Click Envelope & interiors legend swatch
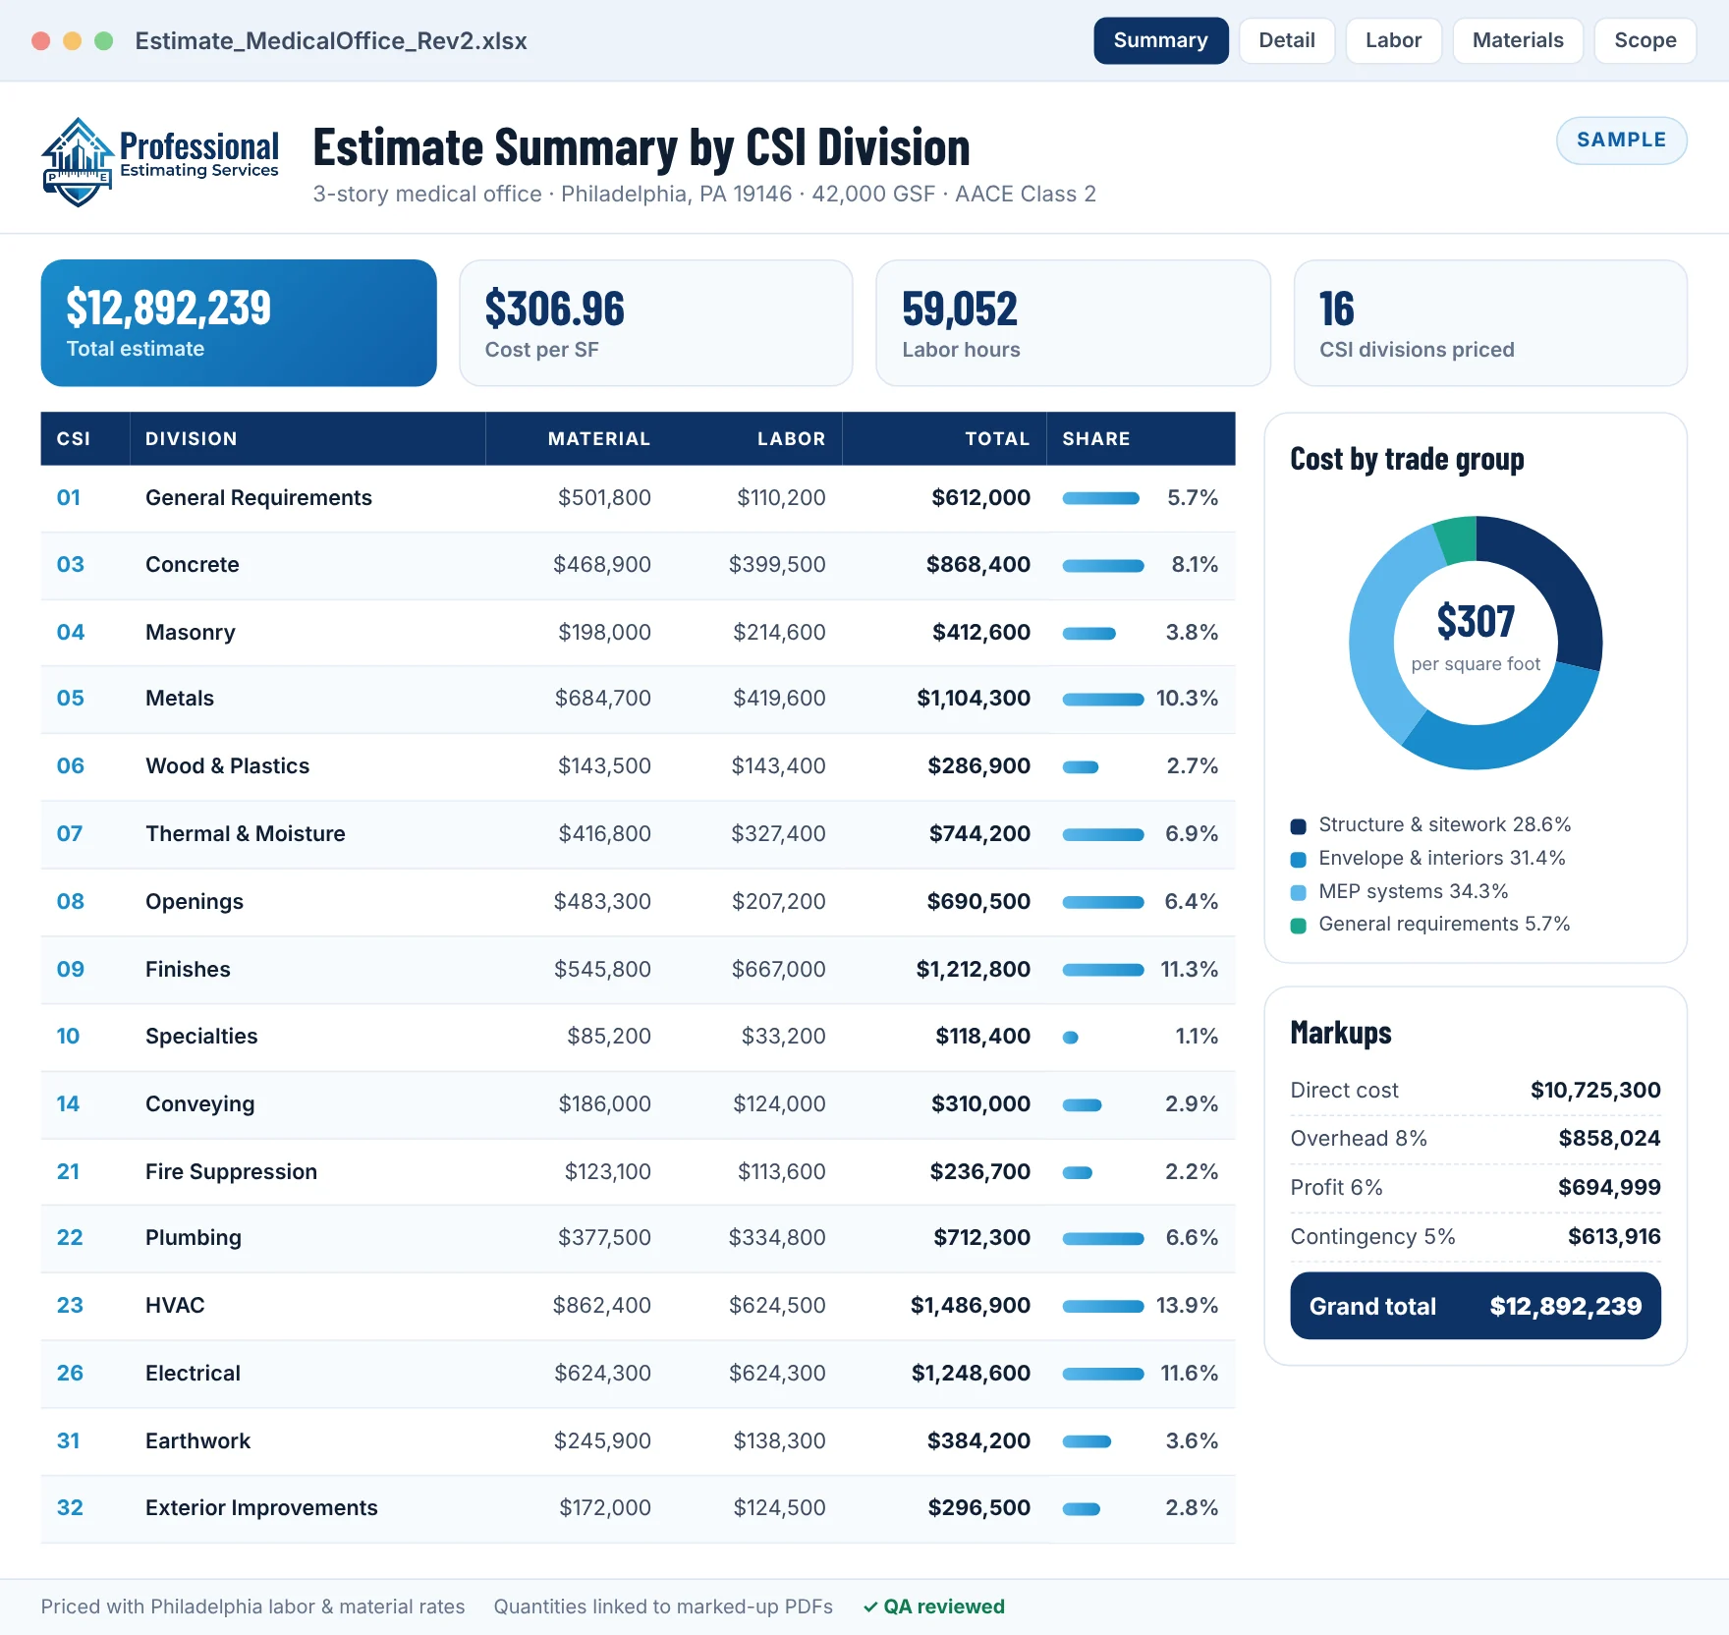 coord(1299,860)
